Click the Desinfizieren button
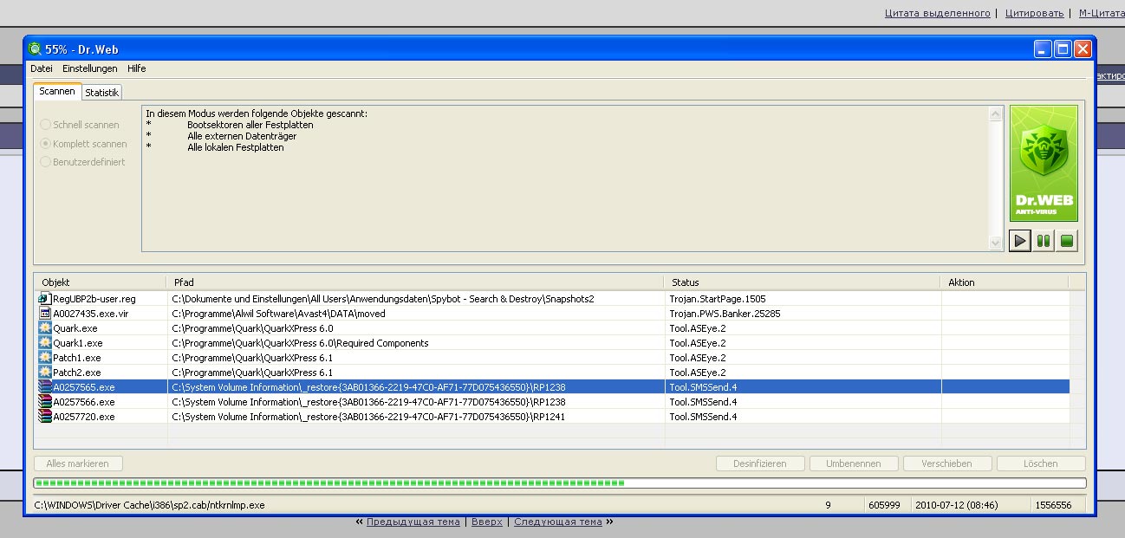The image size is (1125, 538). pos(760,463)
